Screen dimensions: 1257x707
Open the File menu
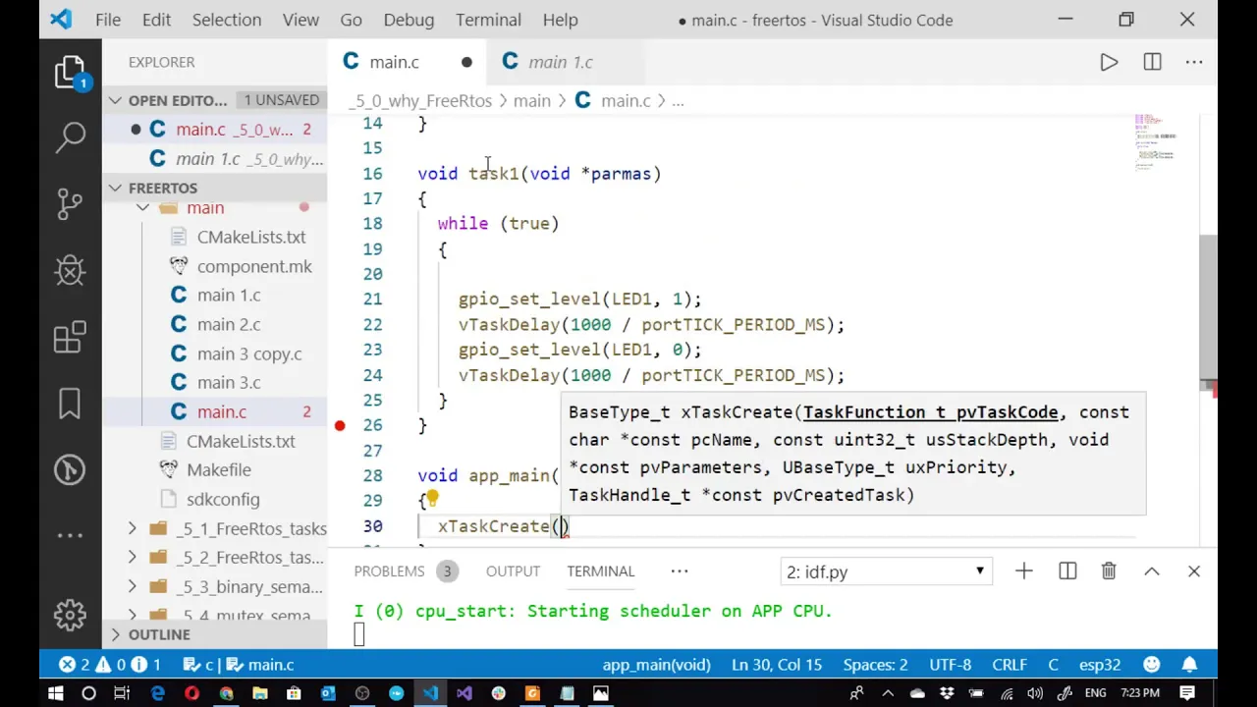click(108, 20)
